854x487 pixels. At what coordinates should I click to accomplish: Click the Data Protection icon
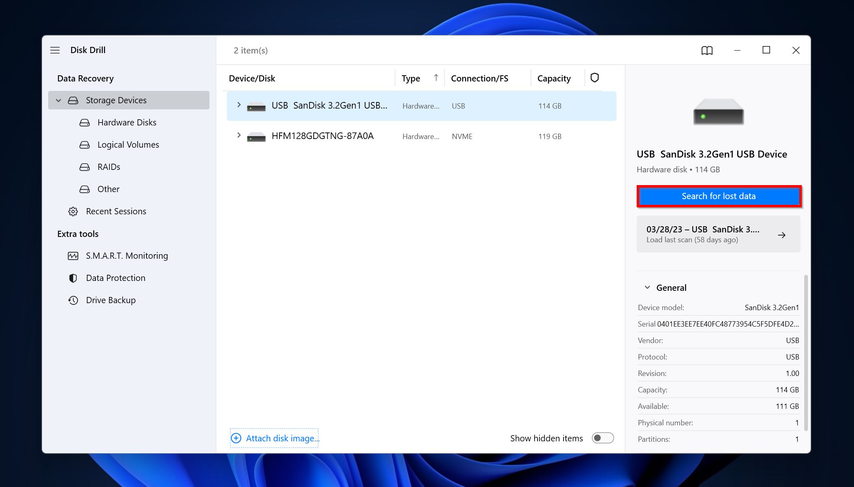(x=72, y=277)
